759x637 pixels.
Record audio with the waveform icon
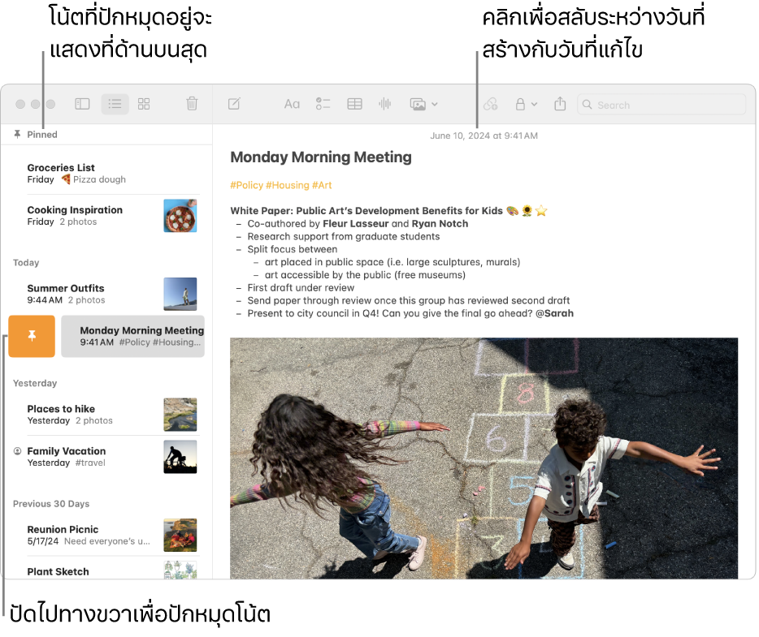(385, 104)
